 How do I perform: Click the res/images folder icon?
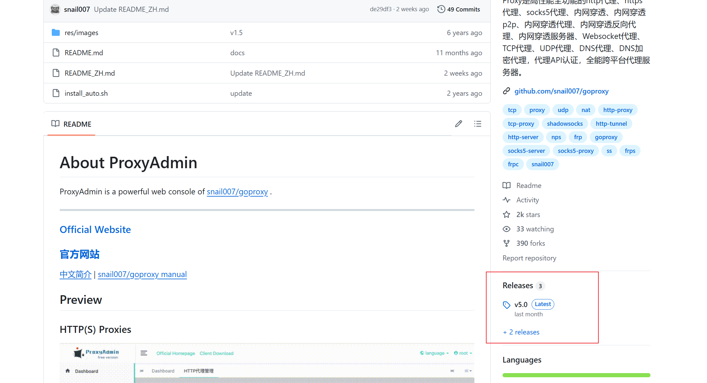pyautogui.click(x=56, y=33)
